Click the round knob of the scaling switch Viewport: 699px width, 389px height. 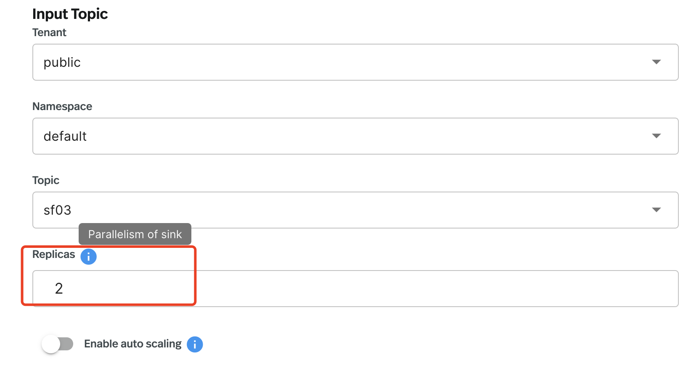point(53,344)
